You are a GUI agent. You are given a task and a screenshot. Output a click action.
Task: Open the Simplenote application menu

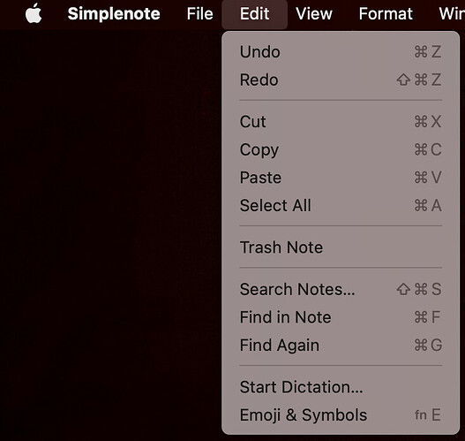click(x=114, y=13)
